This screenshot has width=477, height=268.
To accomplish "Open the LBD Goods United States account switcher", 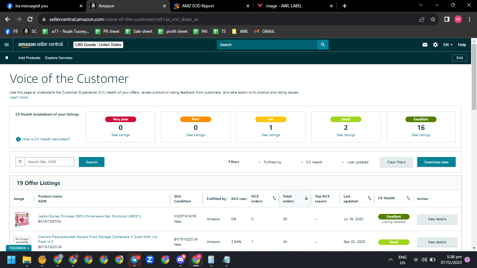I will coord(98,45).
